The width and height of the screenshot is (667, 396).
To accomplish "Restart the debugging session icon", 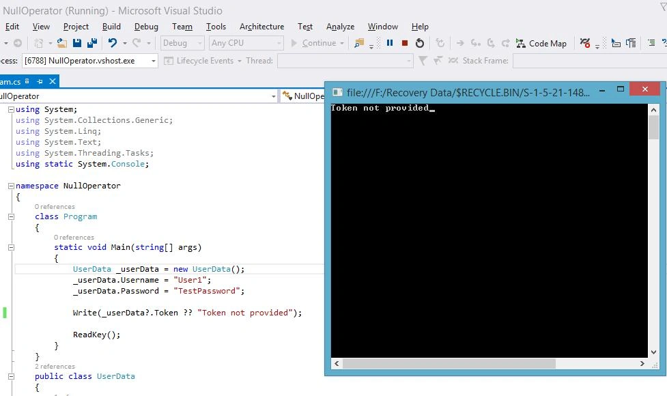I will 419,43.
